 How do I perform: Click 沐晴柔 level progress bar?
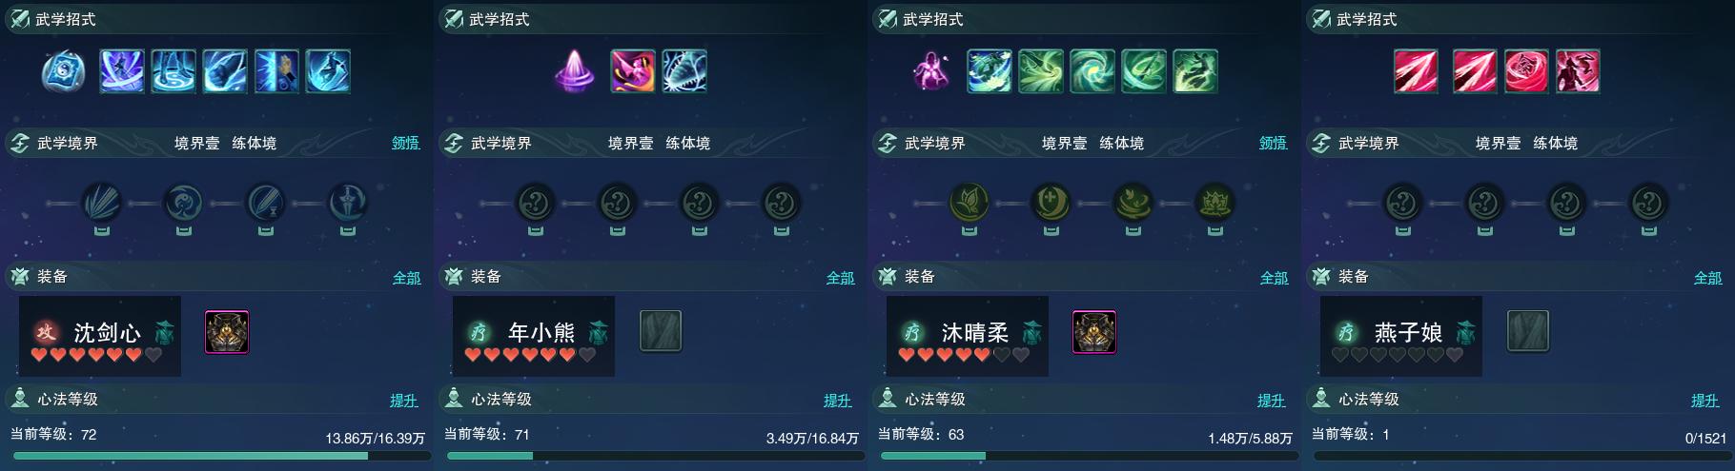point(1085,456)
